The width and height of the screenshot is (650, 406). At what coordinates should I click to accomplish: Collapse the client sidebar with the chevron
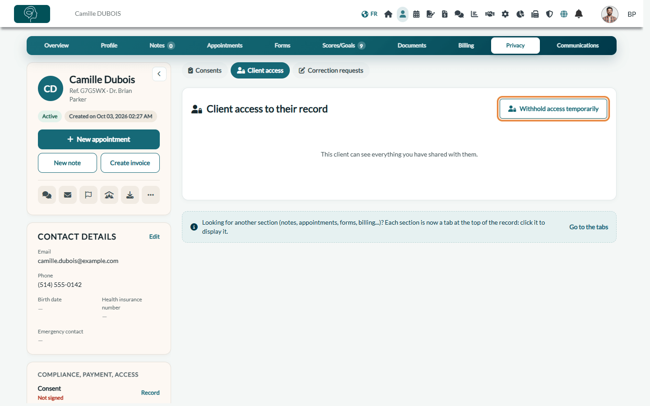tap(159, 74)
